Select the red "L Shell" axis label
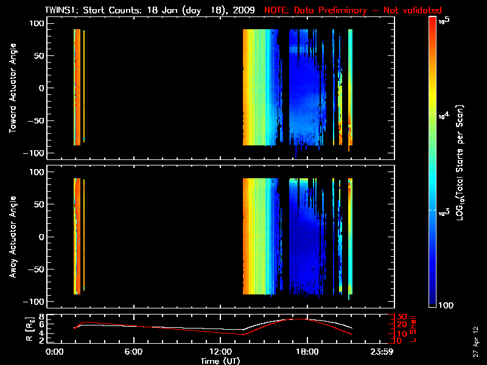The height and width of the screenshot is (365, 487). click(x=412, y=329)
